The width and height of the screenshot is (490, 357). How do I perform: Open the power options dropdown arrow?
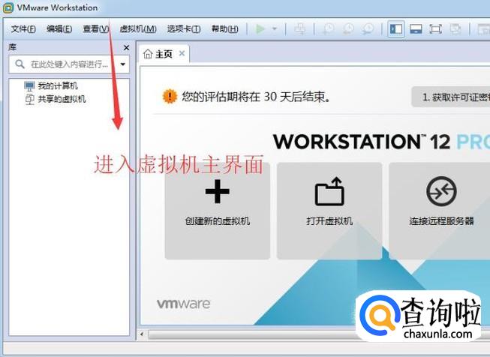pyautogui.click(x=275, y=29)
